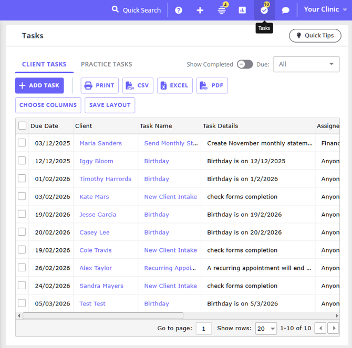Click the Go to page input field
The image size is (352, 348).
coord(203,329)
